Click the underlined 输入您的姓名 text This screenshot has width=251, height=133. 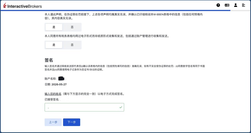[x=53, y=94]
